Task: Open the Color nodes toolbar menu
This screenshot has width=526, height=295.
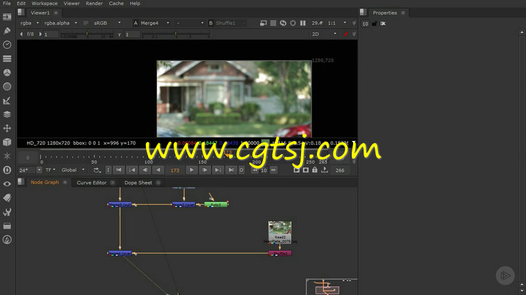Action: [x=7, y=73]
